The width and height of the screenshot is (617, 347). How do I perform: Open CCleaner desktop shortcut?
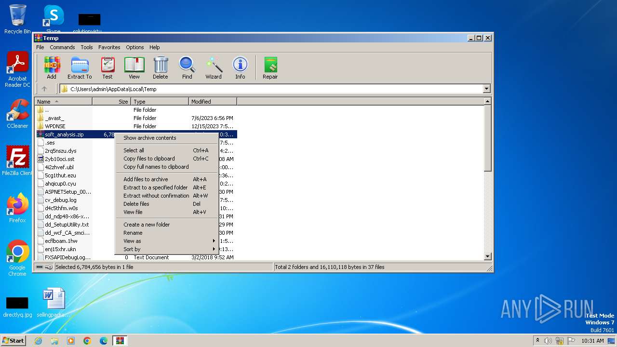point(17,114)
